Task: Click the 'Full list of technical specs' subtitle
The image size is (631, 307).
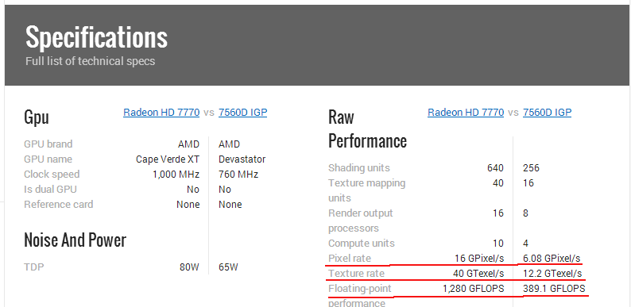Action: point(90,62)
